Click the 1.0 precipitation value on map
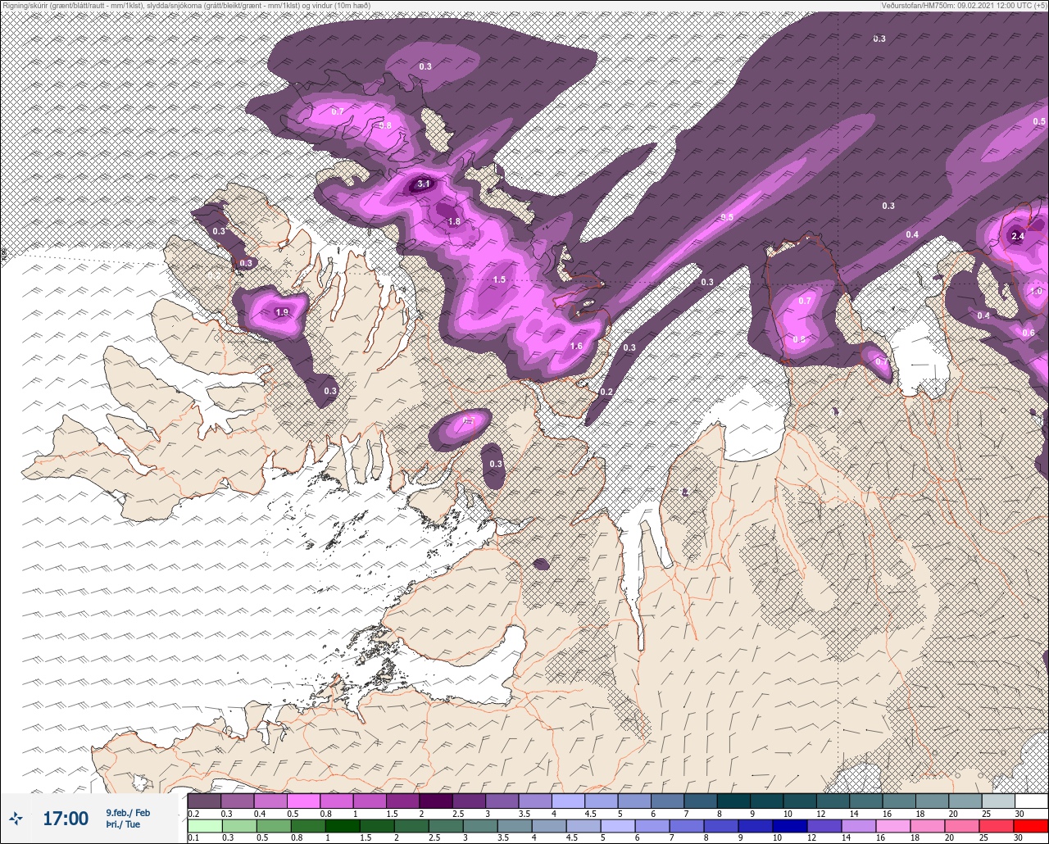Image resolution: width=1049 pixels, height=844 pixels. [1036, 292]
